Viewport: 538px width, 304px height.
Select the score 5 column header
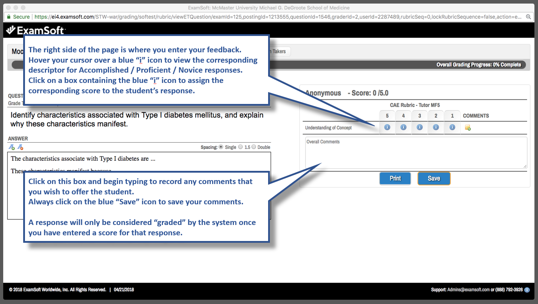387,116
